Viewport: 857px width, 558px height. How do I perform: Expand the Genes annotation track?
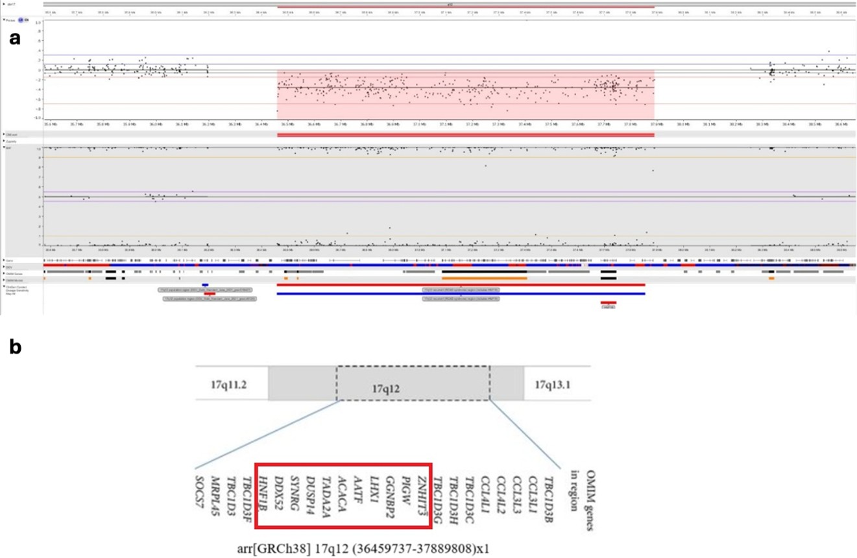click(x=4, y=260)
